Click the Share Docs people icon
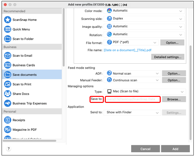The image size is (195, 157). coord(8,94)
